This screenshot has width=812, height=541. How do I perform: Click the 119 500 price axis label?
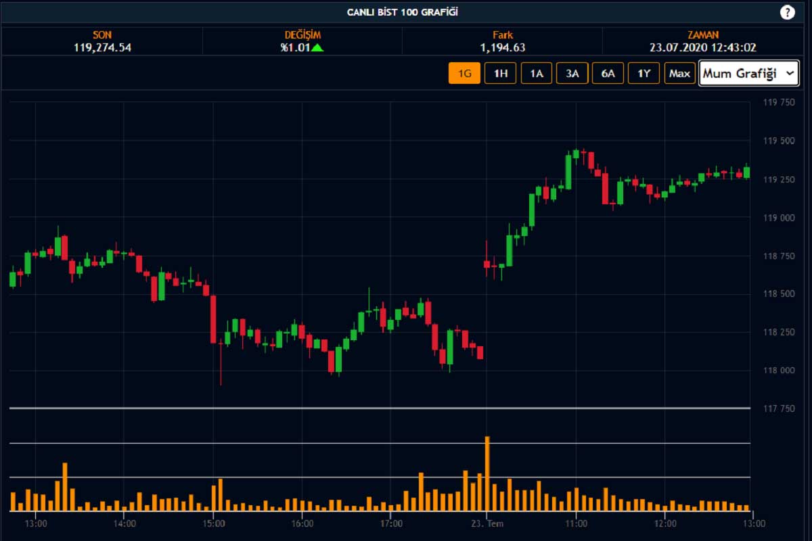click(x=778, y=141)
